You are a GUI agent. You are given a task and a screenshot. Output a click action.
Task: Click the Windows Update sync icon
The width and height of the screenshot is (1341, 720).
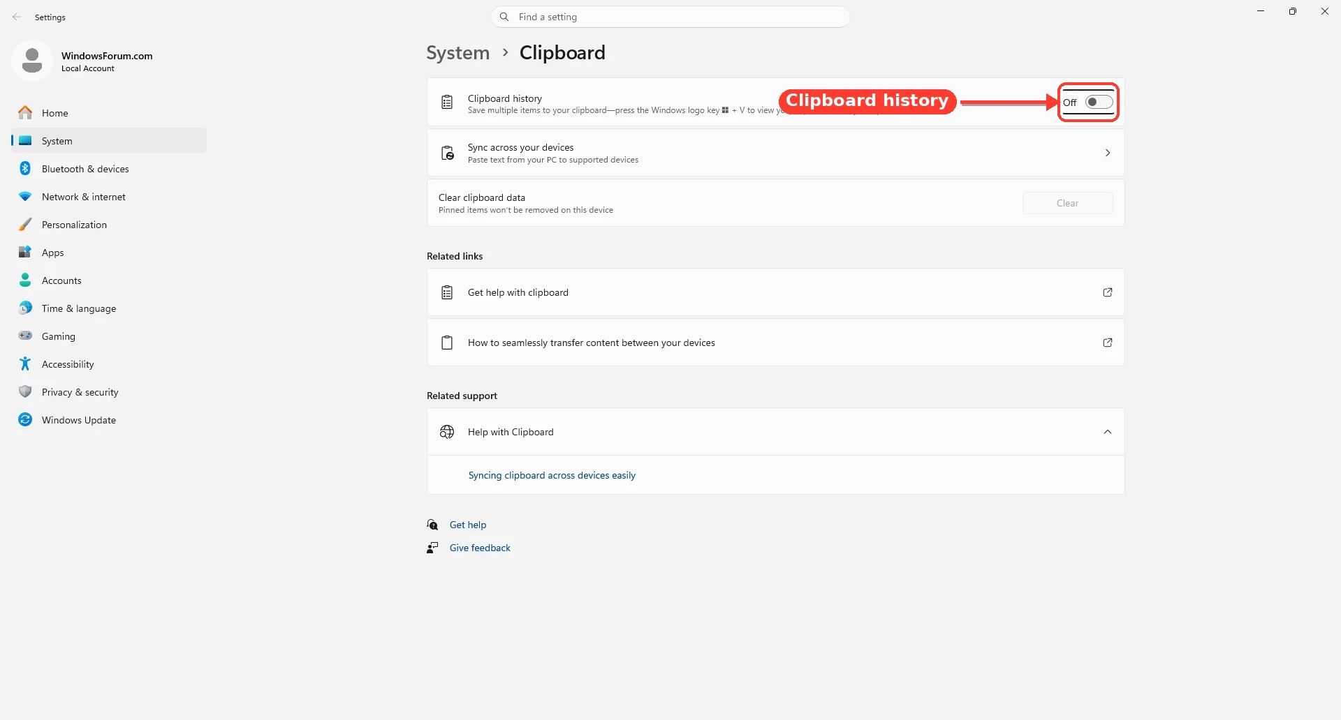pos(25,419)
